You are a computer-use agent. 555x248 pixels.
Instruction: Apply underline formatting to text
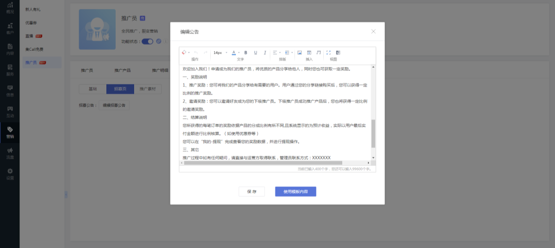click(255, 52)
